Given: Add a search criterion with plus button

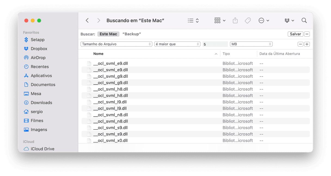Looking at the screenshot, I should tap(307, 44).
